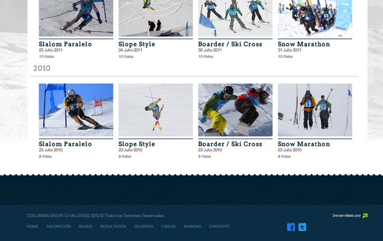
Task: Open 2010 Boarder / Ski Cross thumbnail
Action: 235,110
